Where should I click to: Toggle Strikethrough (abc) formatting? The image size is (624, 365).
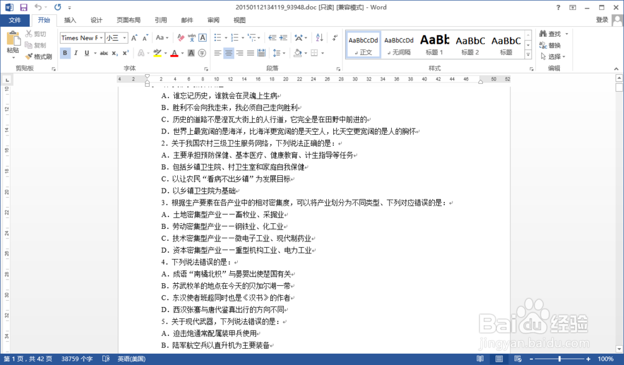pyautogui.click(x=104, y=53)
